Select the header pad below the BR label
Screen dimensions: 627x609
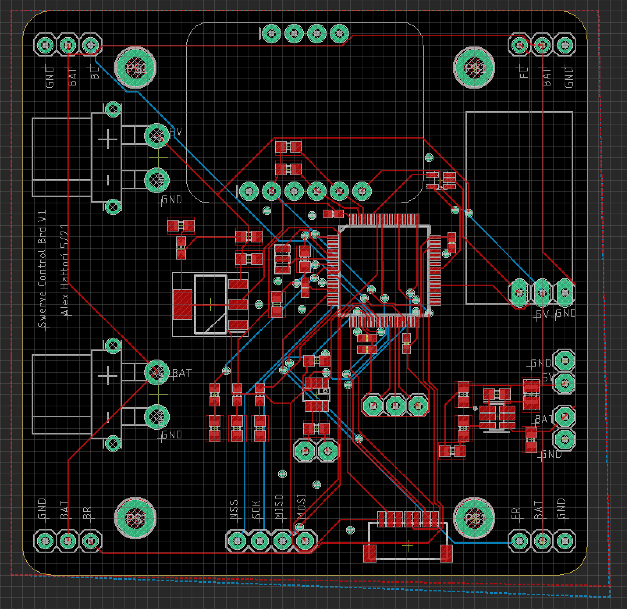tap(91, 541)
